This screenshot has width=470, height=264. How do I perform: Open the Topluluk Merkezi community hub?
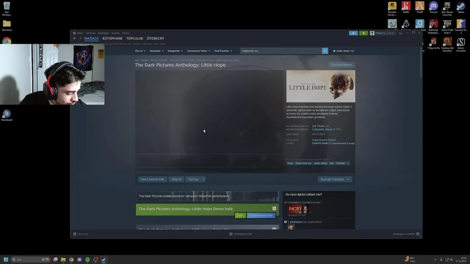pos(342,65)
